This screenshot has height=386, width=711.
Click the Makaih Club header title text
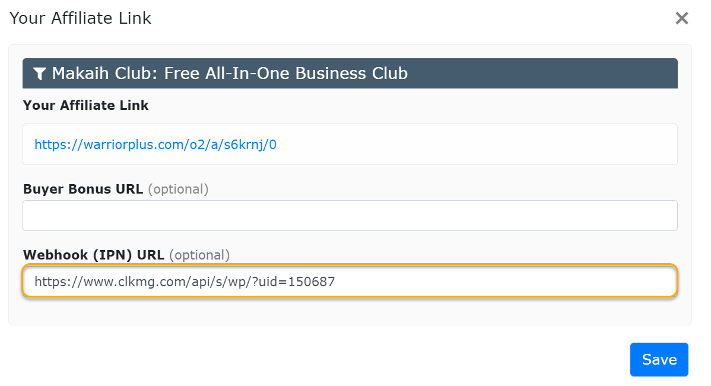pos(230,74)
